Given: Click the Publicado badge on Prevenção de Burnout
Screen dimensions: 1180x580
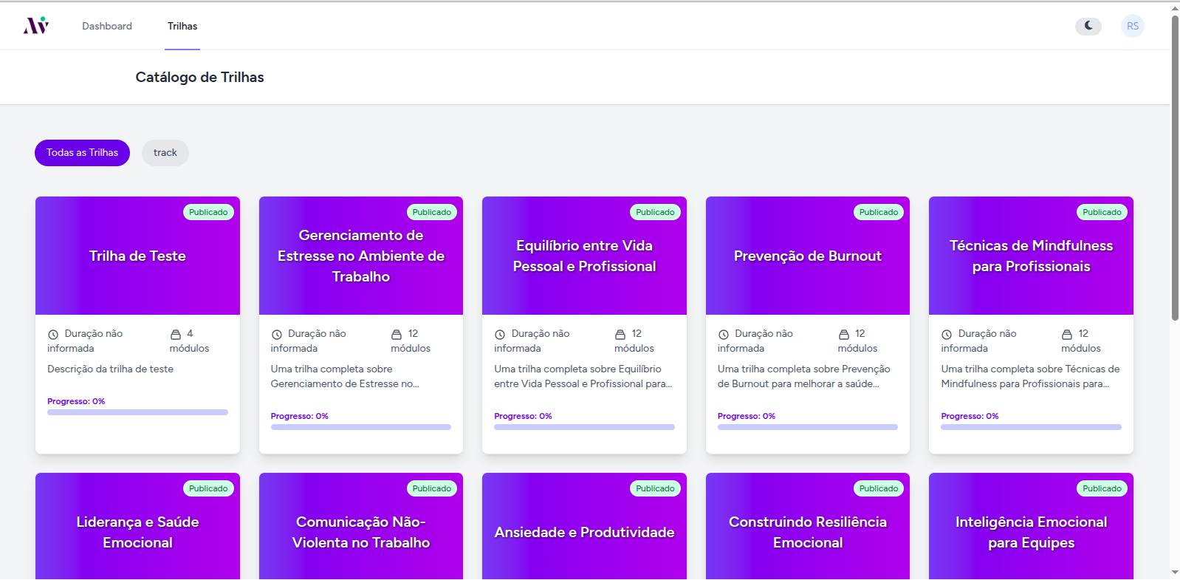Looking at the screenshot, I should 879,212.
